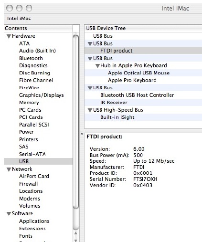Select Extensions under Software

pyautogui.click(x=32, y=229)
